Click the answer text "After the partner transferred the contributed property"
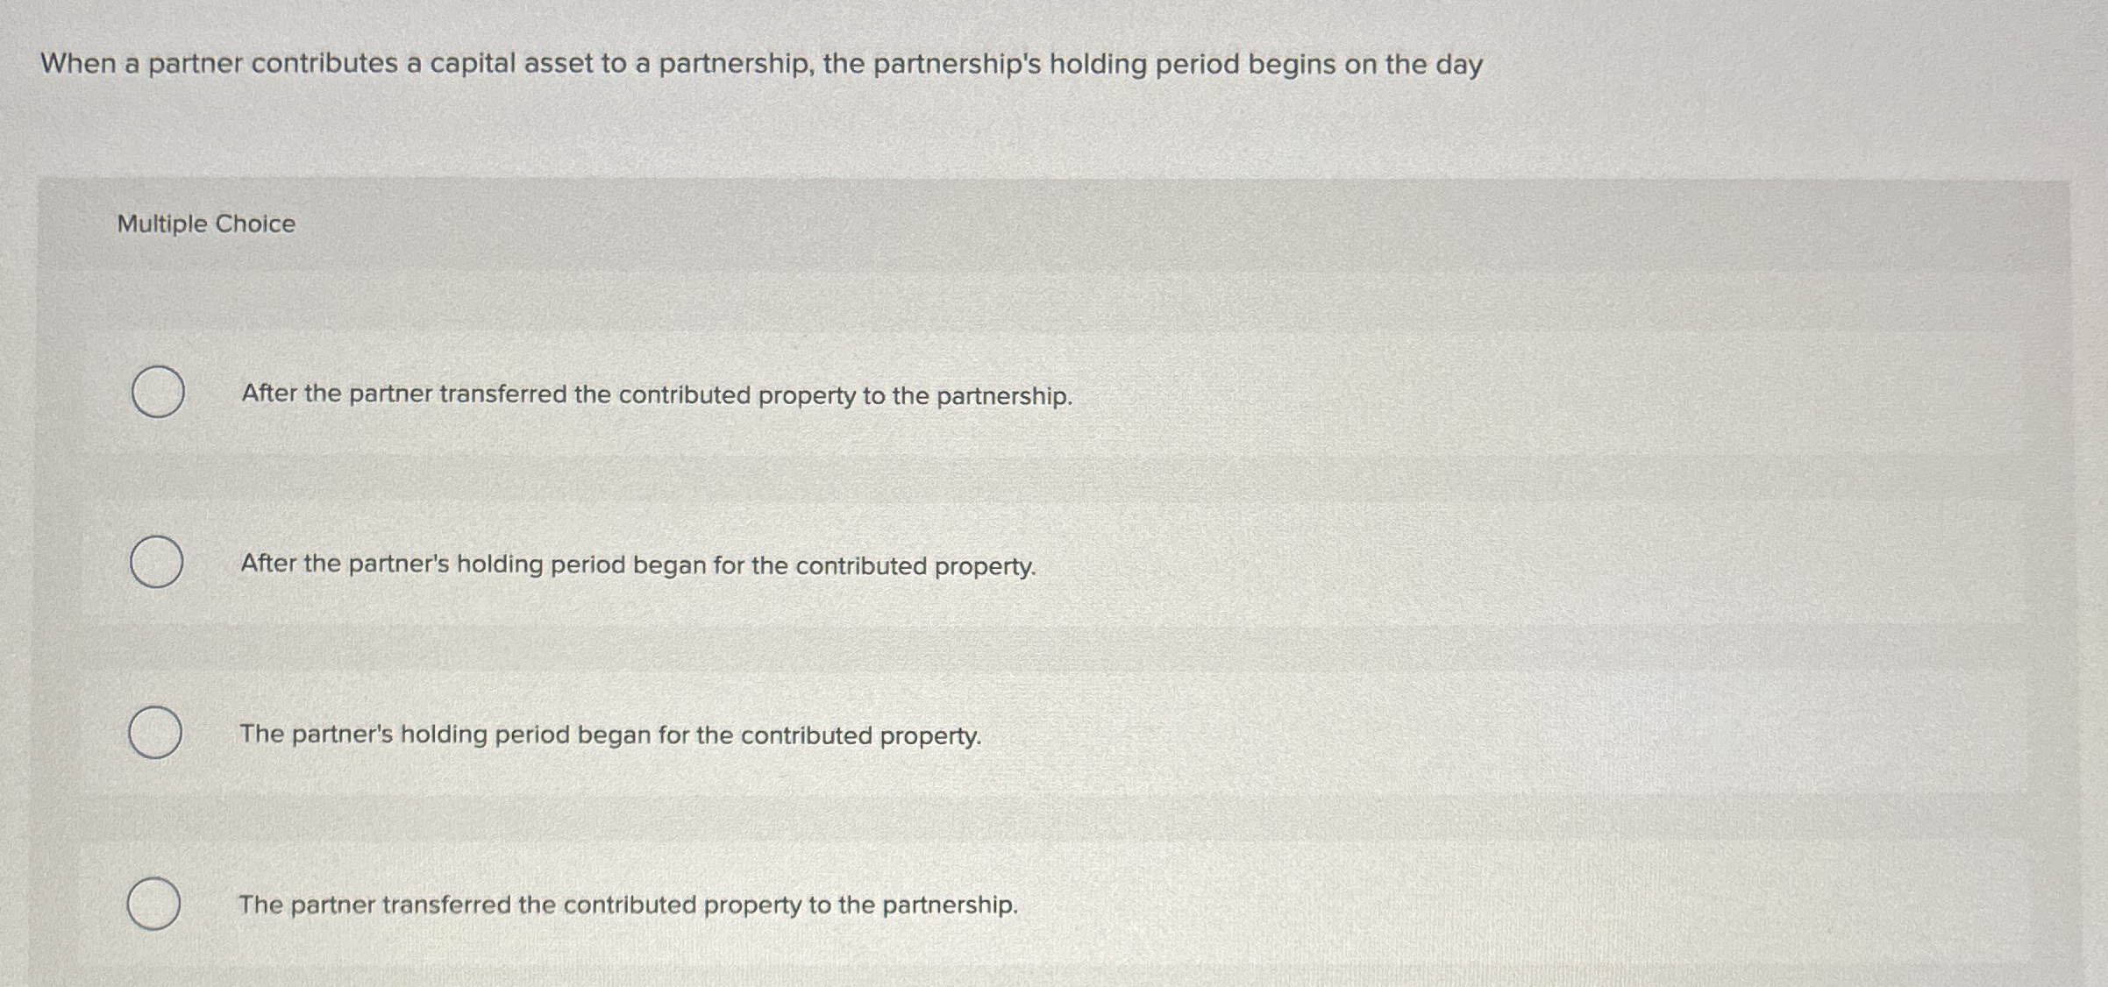The height and width of the screenshot is (987, 2108). pos(656,396)
